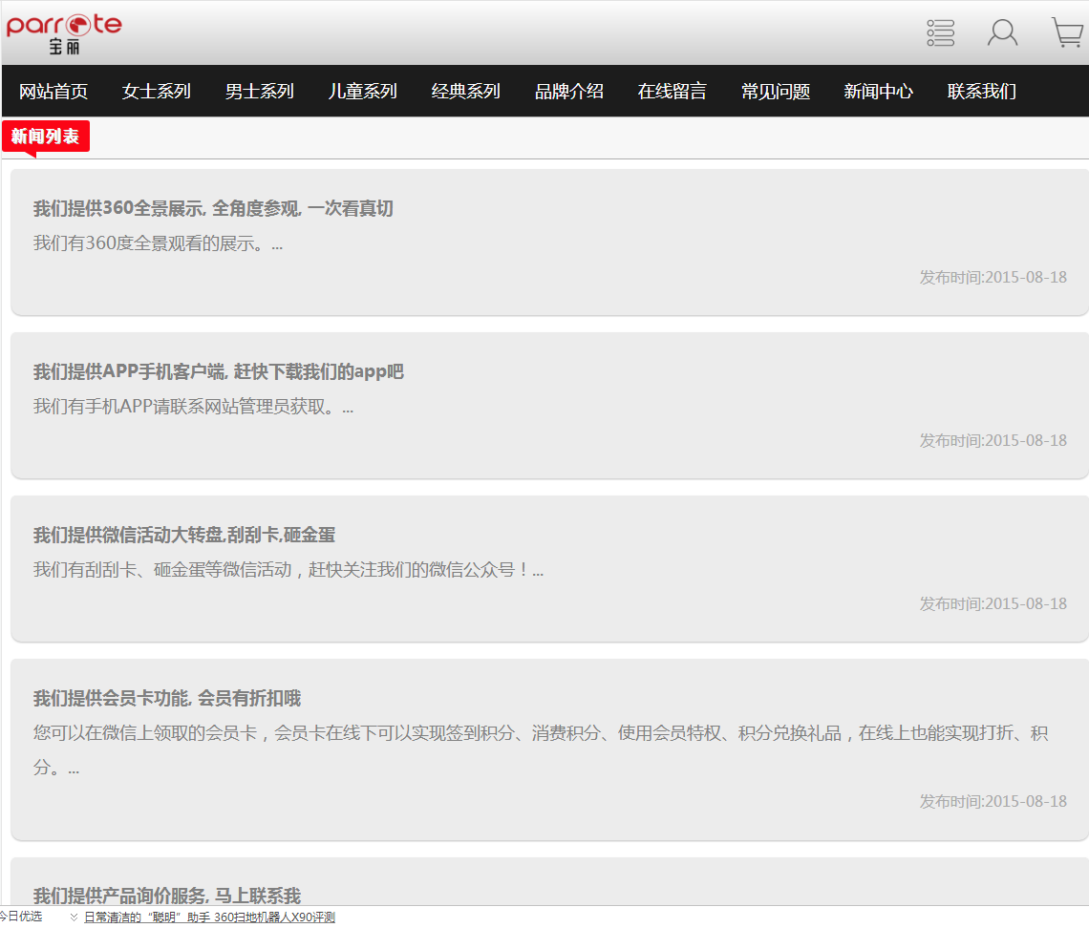
Task: Navigate to 经典系列 page
Action: coord(466,92)
